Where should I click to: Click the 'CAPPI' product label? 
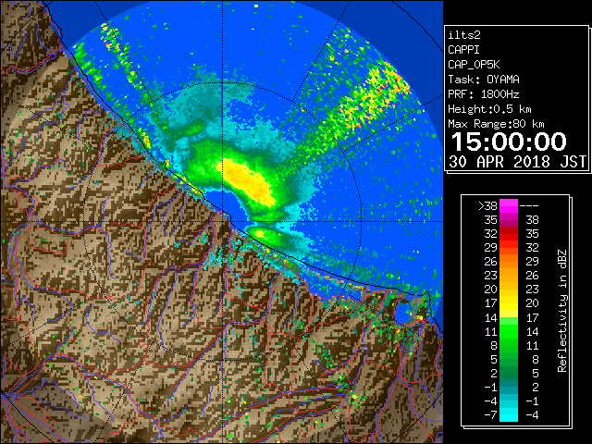click(x=463, y=50)
